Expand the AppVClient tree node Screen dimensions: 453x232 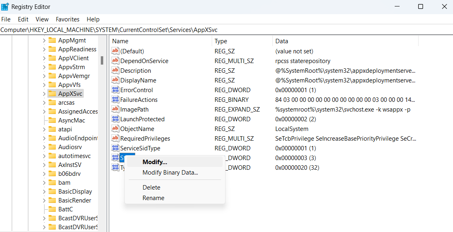tap(44, 58)
